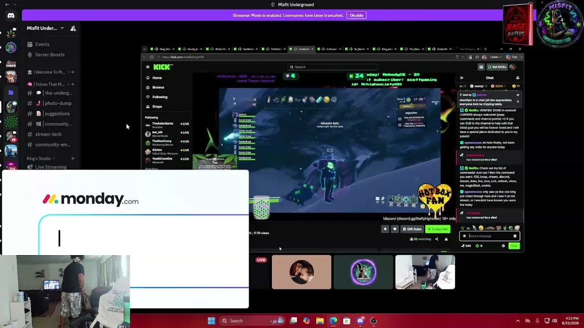584x328 pixels.
Task: Collapse the Voices That M... category
Action: tap(48, 84)
